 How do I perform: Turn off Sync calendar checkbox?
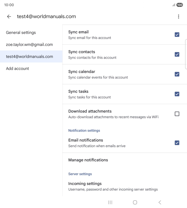pos(177,74)
